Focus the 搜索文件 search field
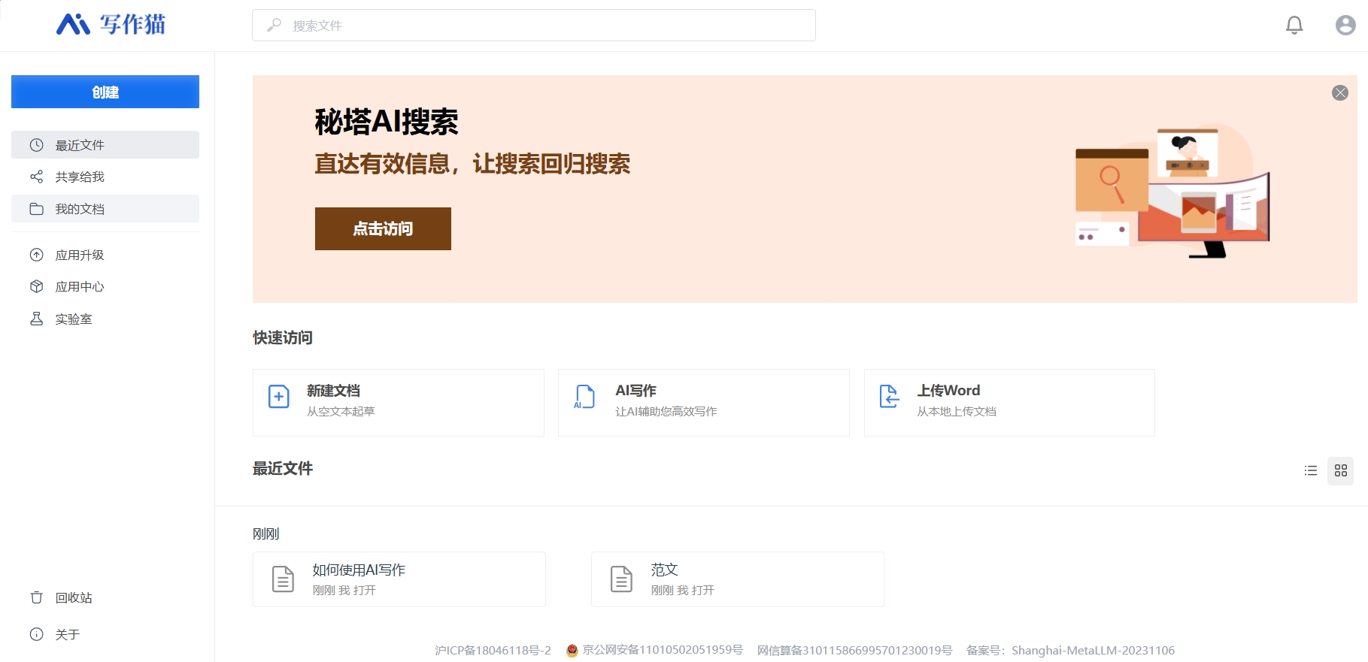The width and height of the screenshot is (1368, 662). coord(534,25)
